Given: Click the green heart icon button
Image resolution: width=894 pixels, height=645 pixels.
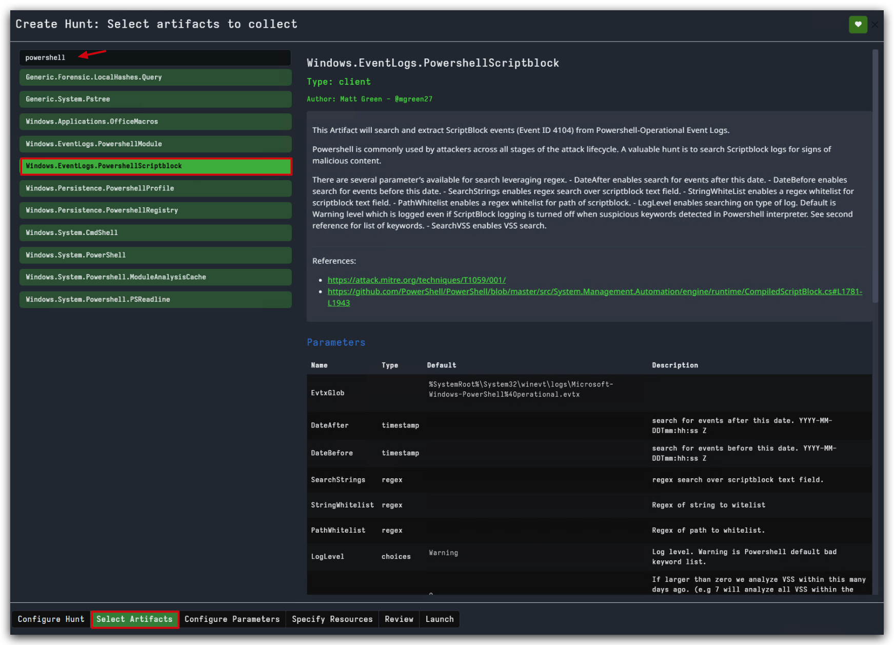Looking at the screenshot, I should coord(858,24).
